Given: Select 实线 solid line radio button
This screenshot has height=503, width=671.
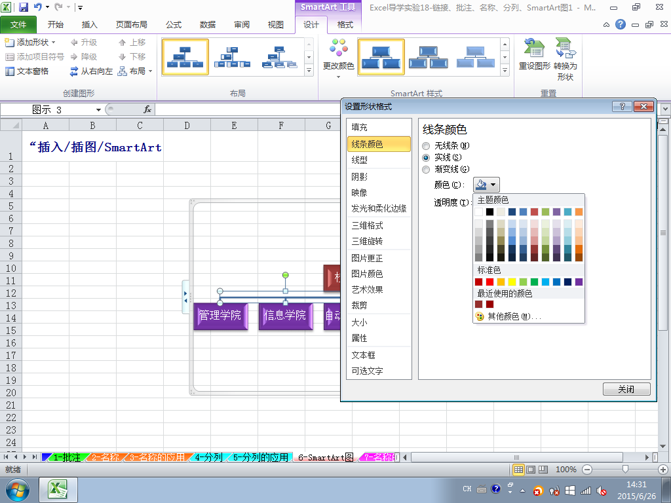Looking at the screenshot, I should 426,158.
